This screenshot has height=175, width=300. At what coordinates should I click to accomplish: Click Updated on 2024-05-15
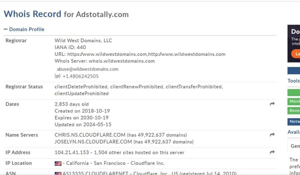(83, 125)
